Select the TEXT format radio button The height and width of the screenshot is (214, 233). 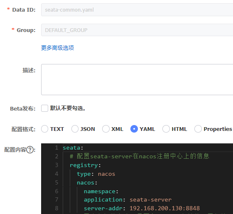point(44,129)
